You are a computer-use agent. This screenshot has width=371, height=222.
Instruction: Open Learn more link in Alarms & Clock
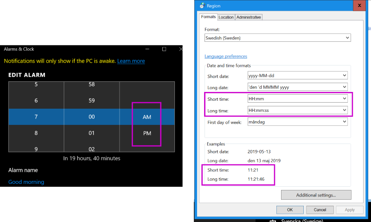(131, 61)
